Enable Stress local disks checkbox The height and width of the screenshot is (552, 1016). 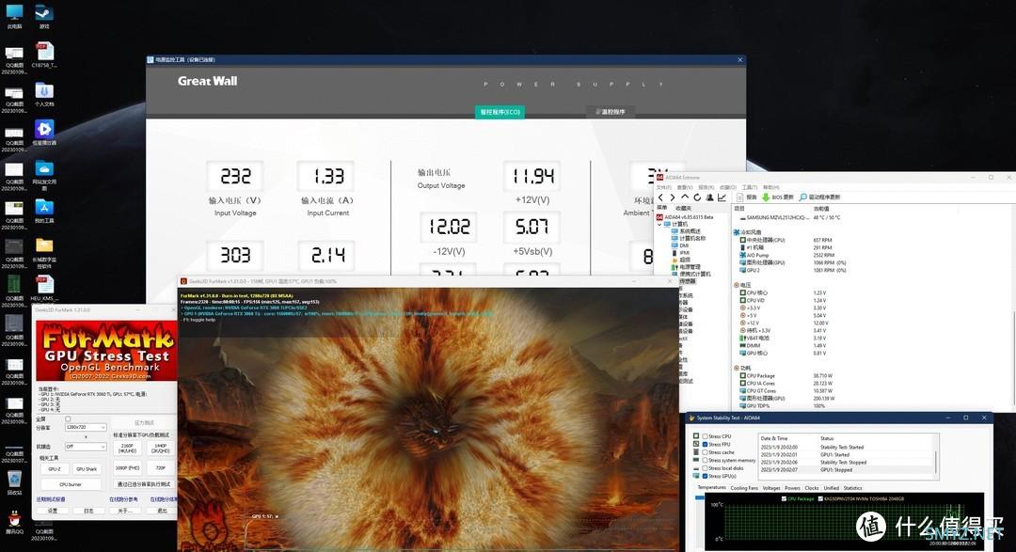705,467
